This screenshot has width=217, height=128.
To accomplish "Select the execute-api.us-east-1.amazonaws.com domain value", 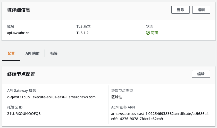I will 52,97.
